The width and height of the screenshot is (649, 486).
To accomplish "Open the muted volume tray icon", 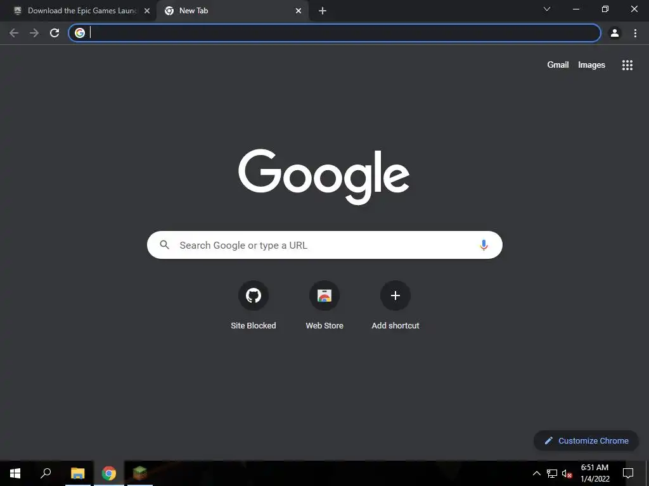I will [x=567, y=473].
